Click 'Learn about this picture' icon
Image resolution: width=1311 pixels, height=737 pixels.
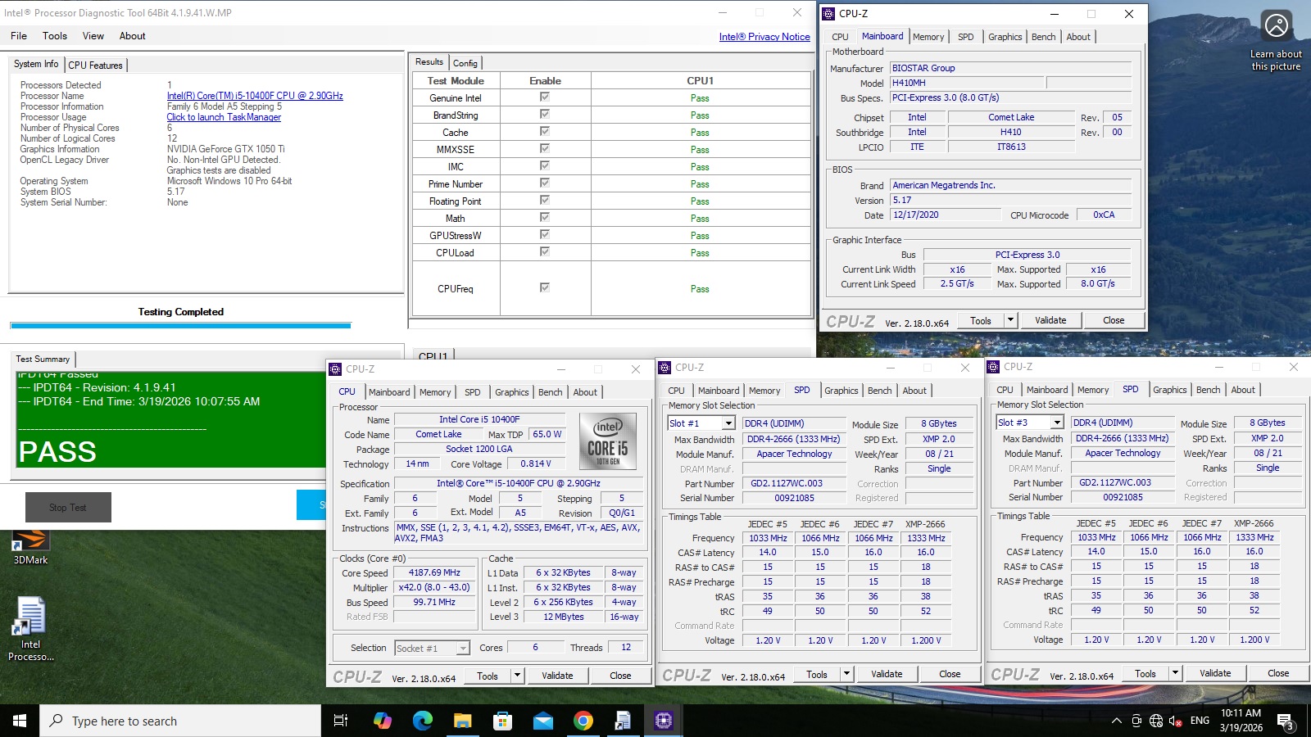(1276, 26)
